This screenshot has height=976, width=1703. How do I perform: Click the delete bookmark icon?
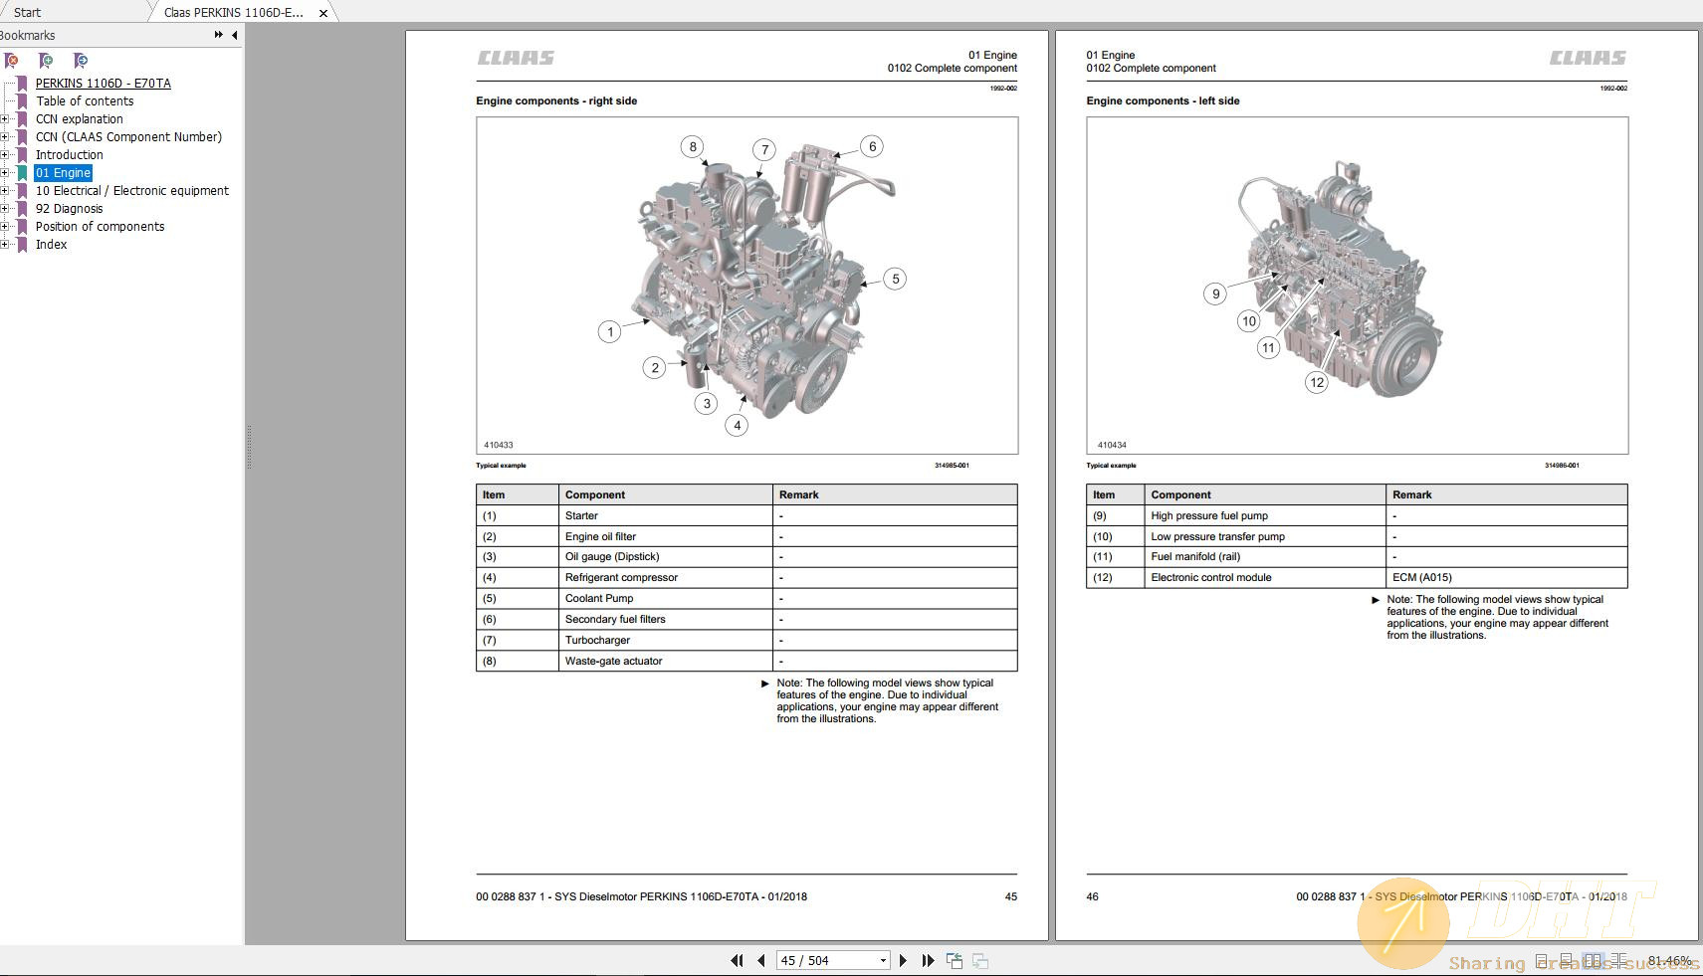pos(11,61)
